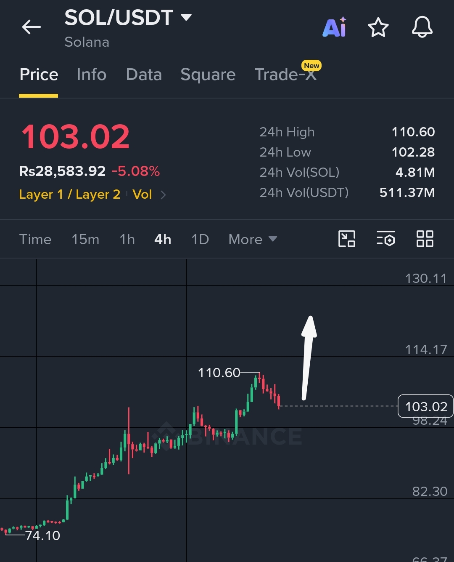Click the 24h Low value 102.28
Image resolution: width=454 pixels, height=562 pixels.
pos(413,152)
